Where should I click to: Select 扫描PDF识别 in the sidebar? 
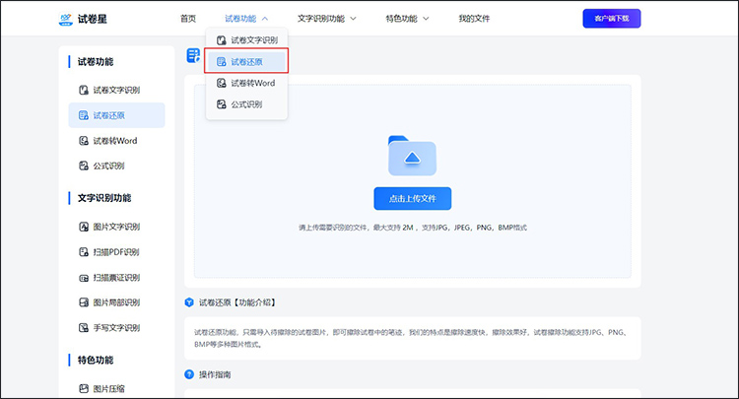point(116,252)
